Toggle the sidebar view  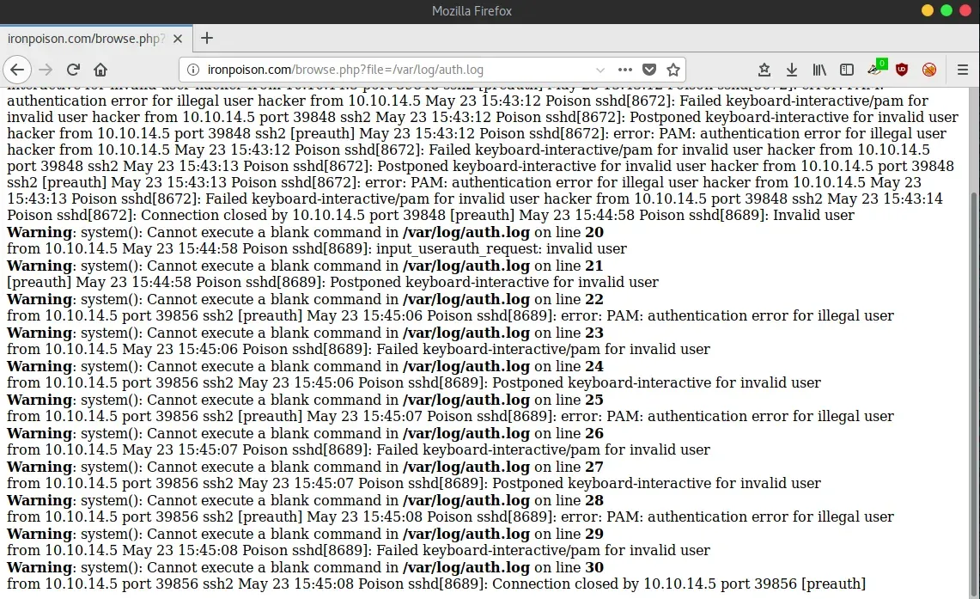847,70
